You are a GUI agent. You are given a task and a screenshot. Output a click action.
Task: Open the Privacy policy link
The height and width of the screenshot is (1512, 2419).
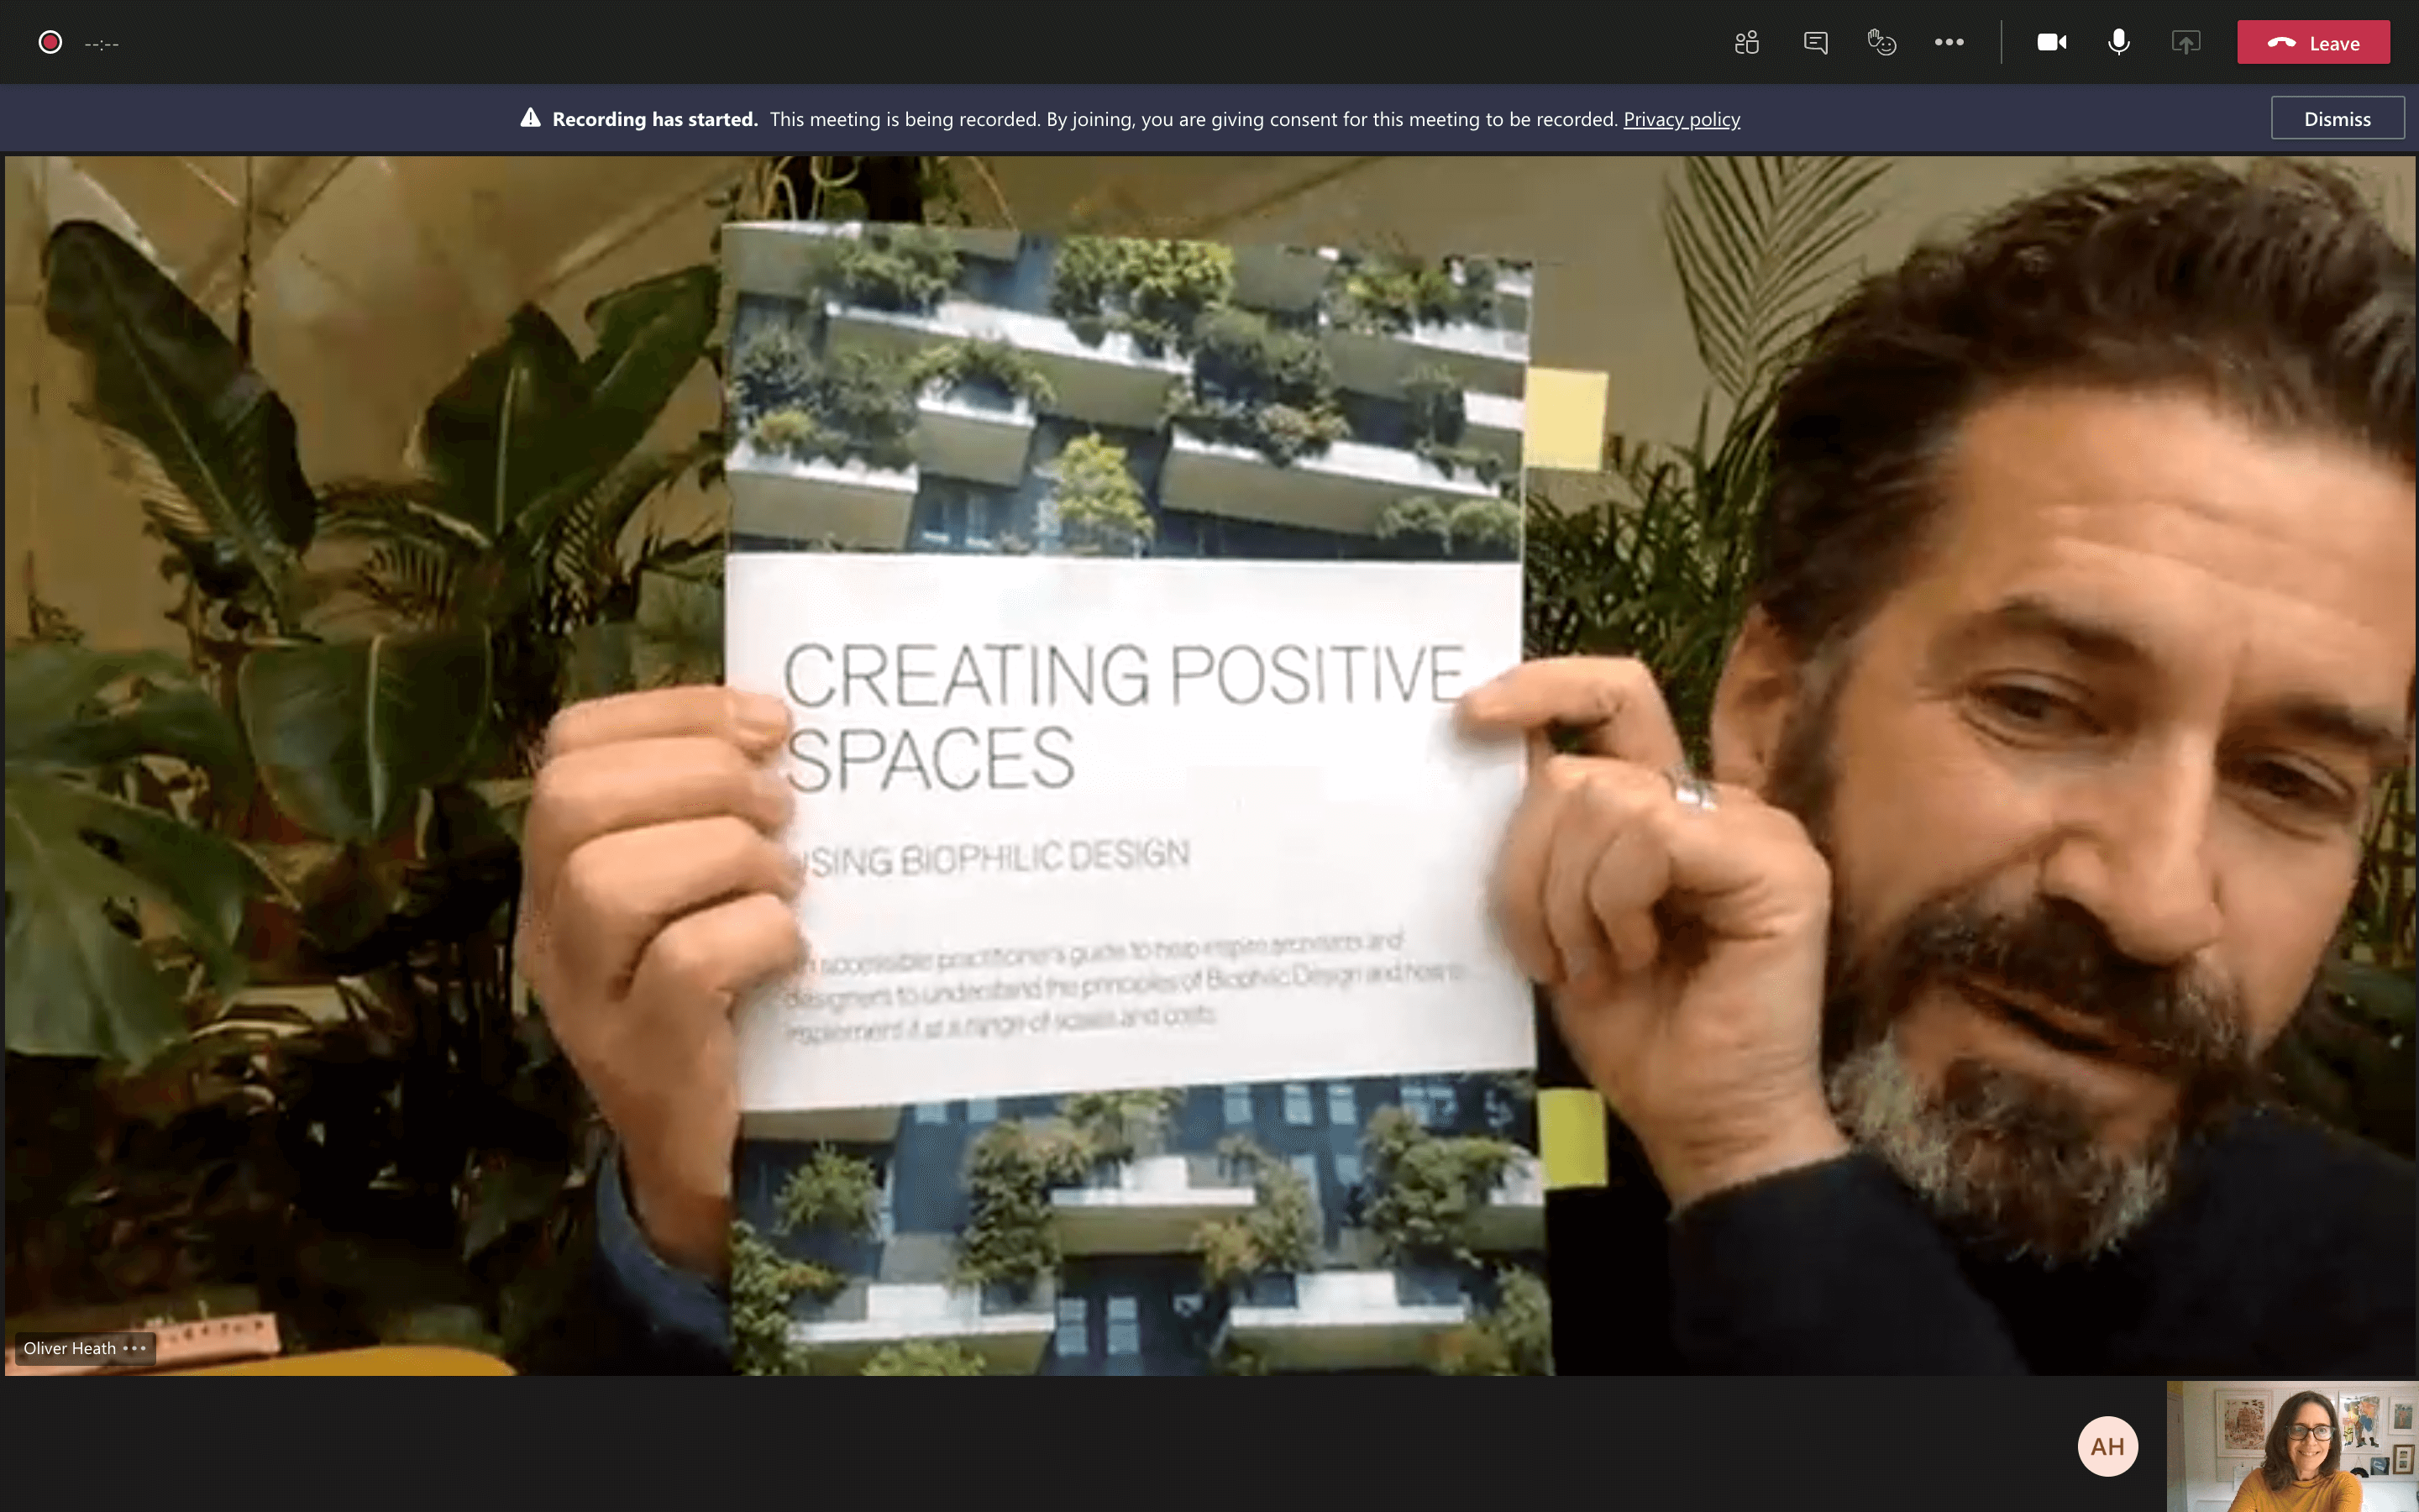pyautogui.click(x=1682, y=119)
